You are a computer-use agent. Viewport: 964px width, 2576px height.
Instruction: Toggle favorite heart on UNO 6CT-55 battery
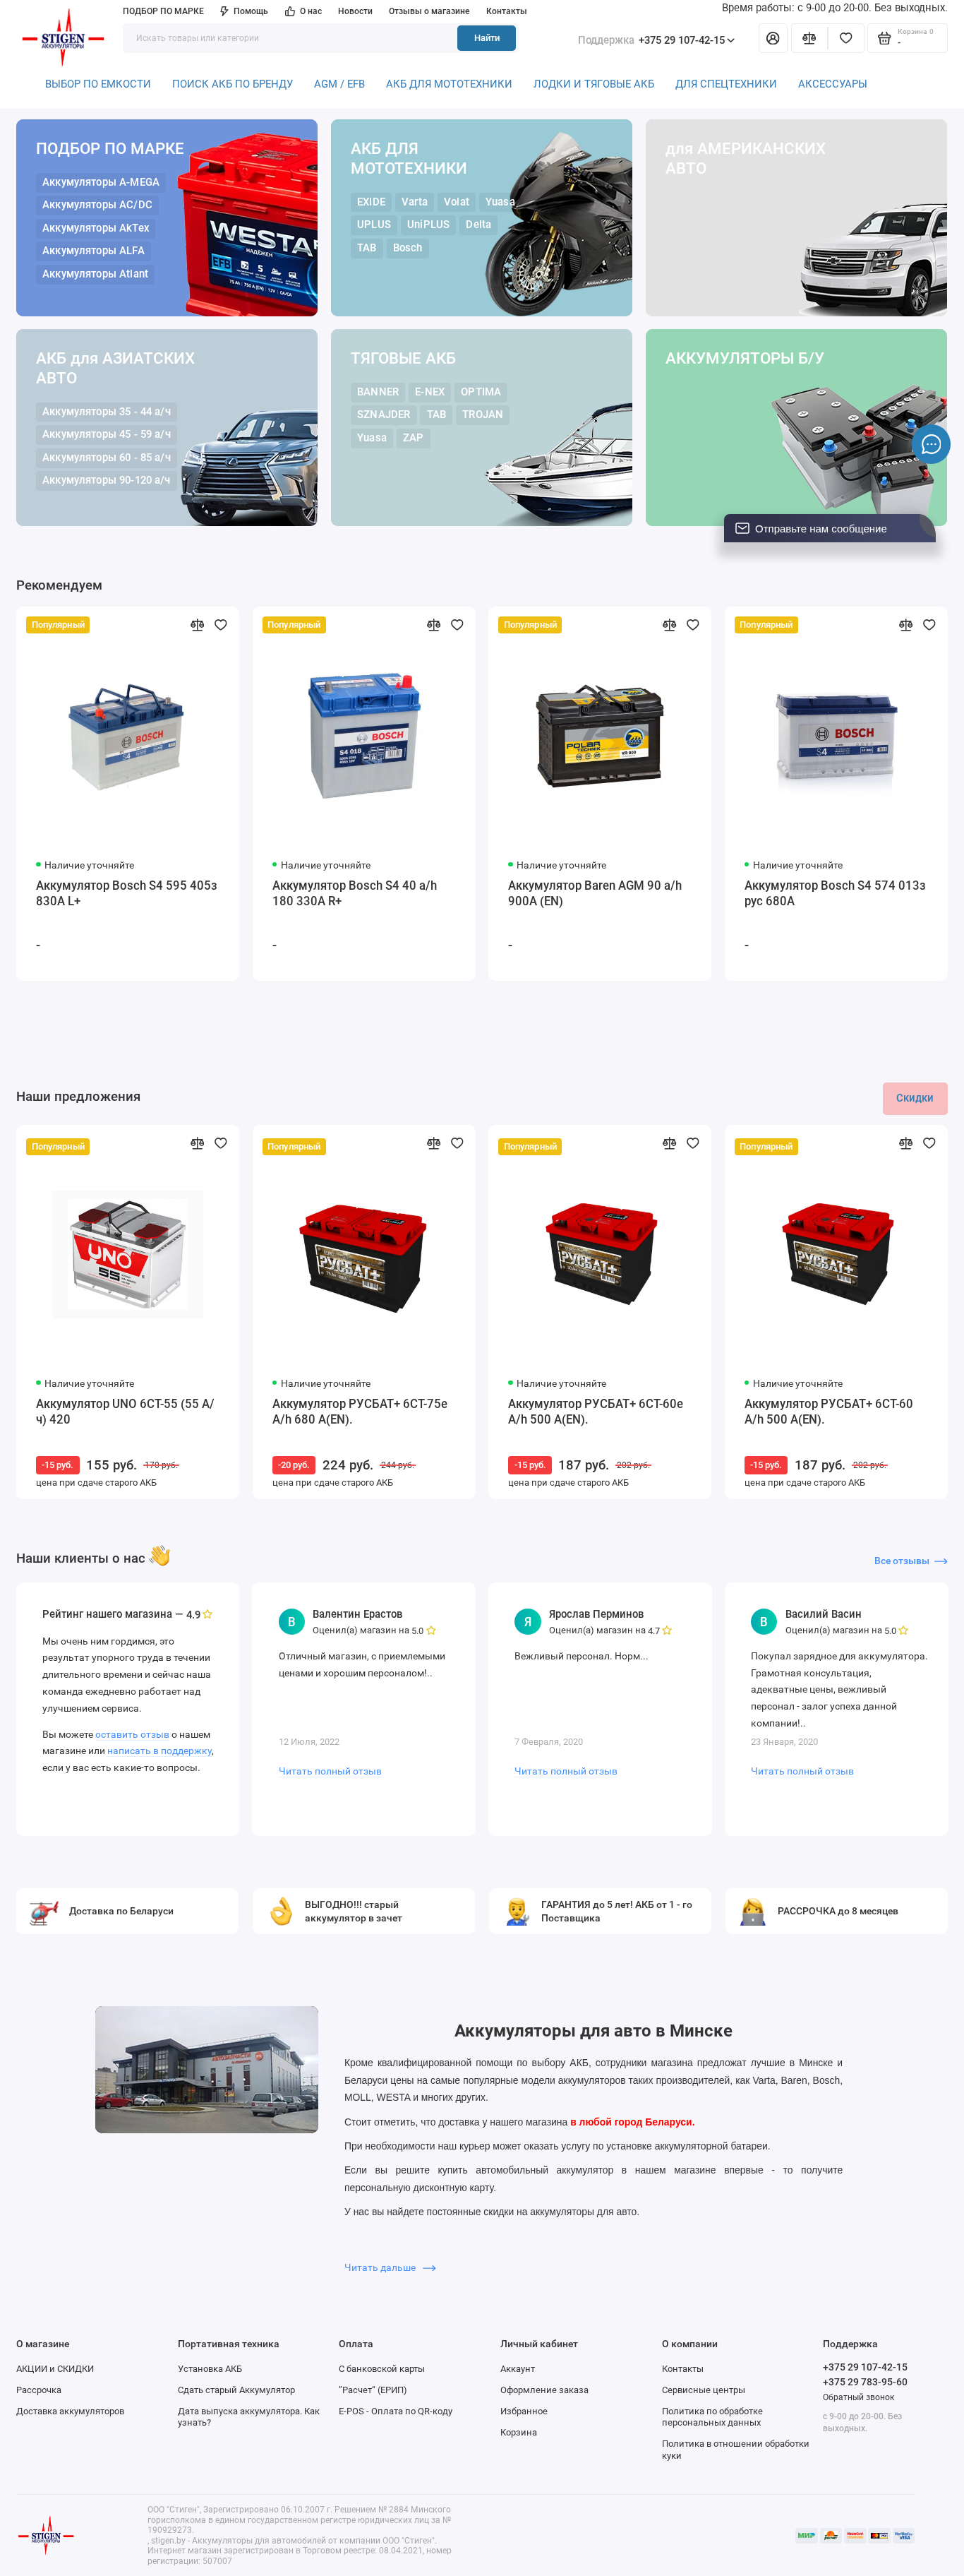point(221,1143)
